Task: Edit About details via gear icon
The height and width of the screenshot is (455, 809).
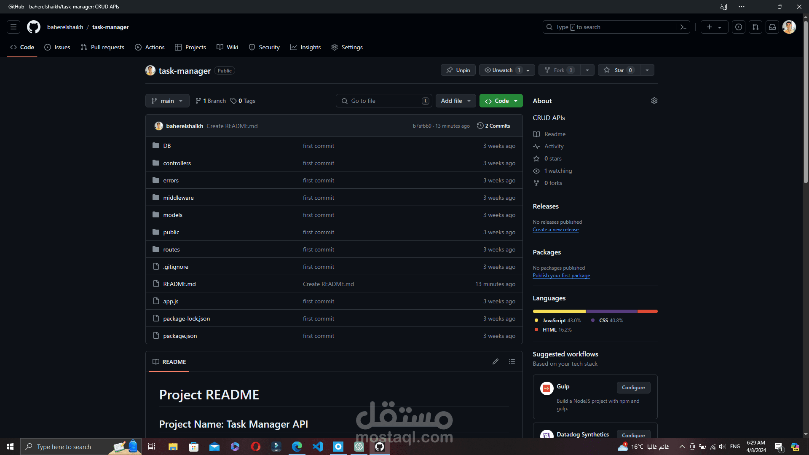Action: (x=654, y=101)
